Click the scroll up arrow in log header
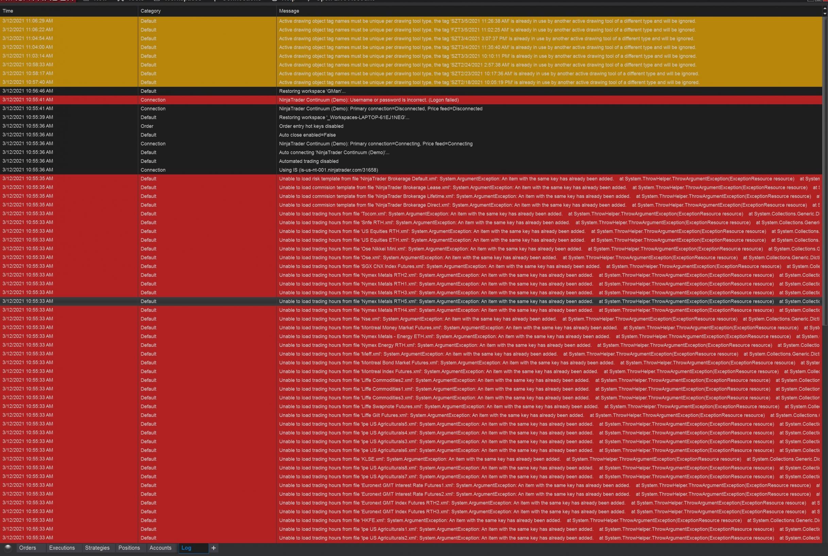This screenshot has height=556, width=828. pos(825,9)
